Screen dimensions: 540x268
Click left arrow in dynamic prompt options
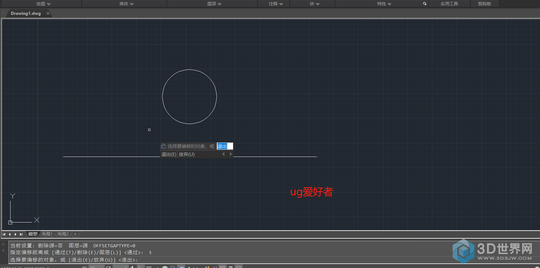[x=223, y=154]
